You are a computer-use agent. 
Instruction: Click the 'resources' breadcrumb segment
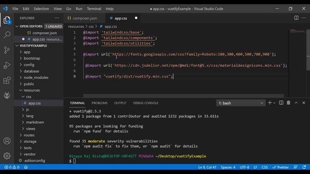point(76,27)
